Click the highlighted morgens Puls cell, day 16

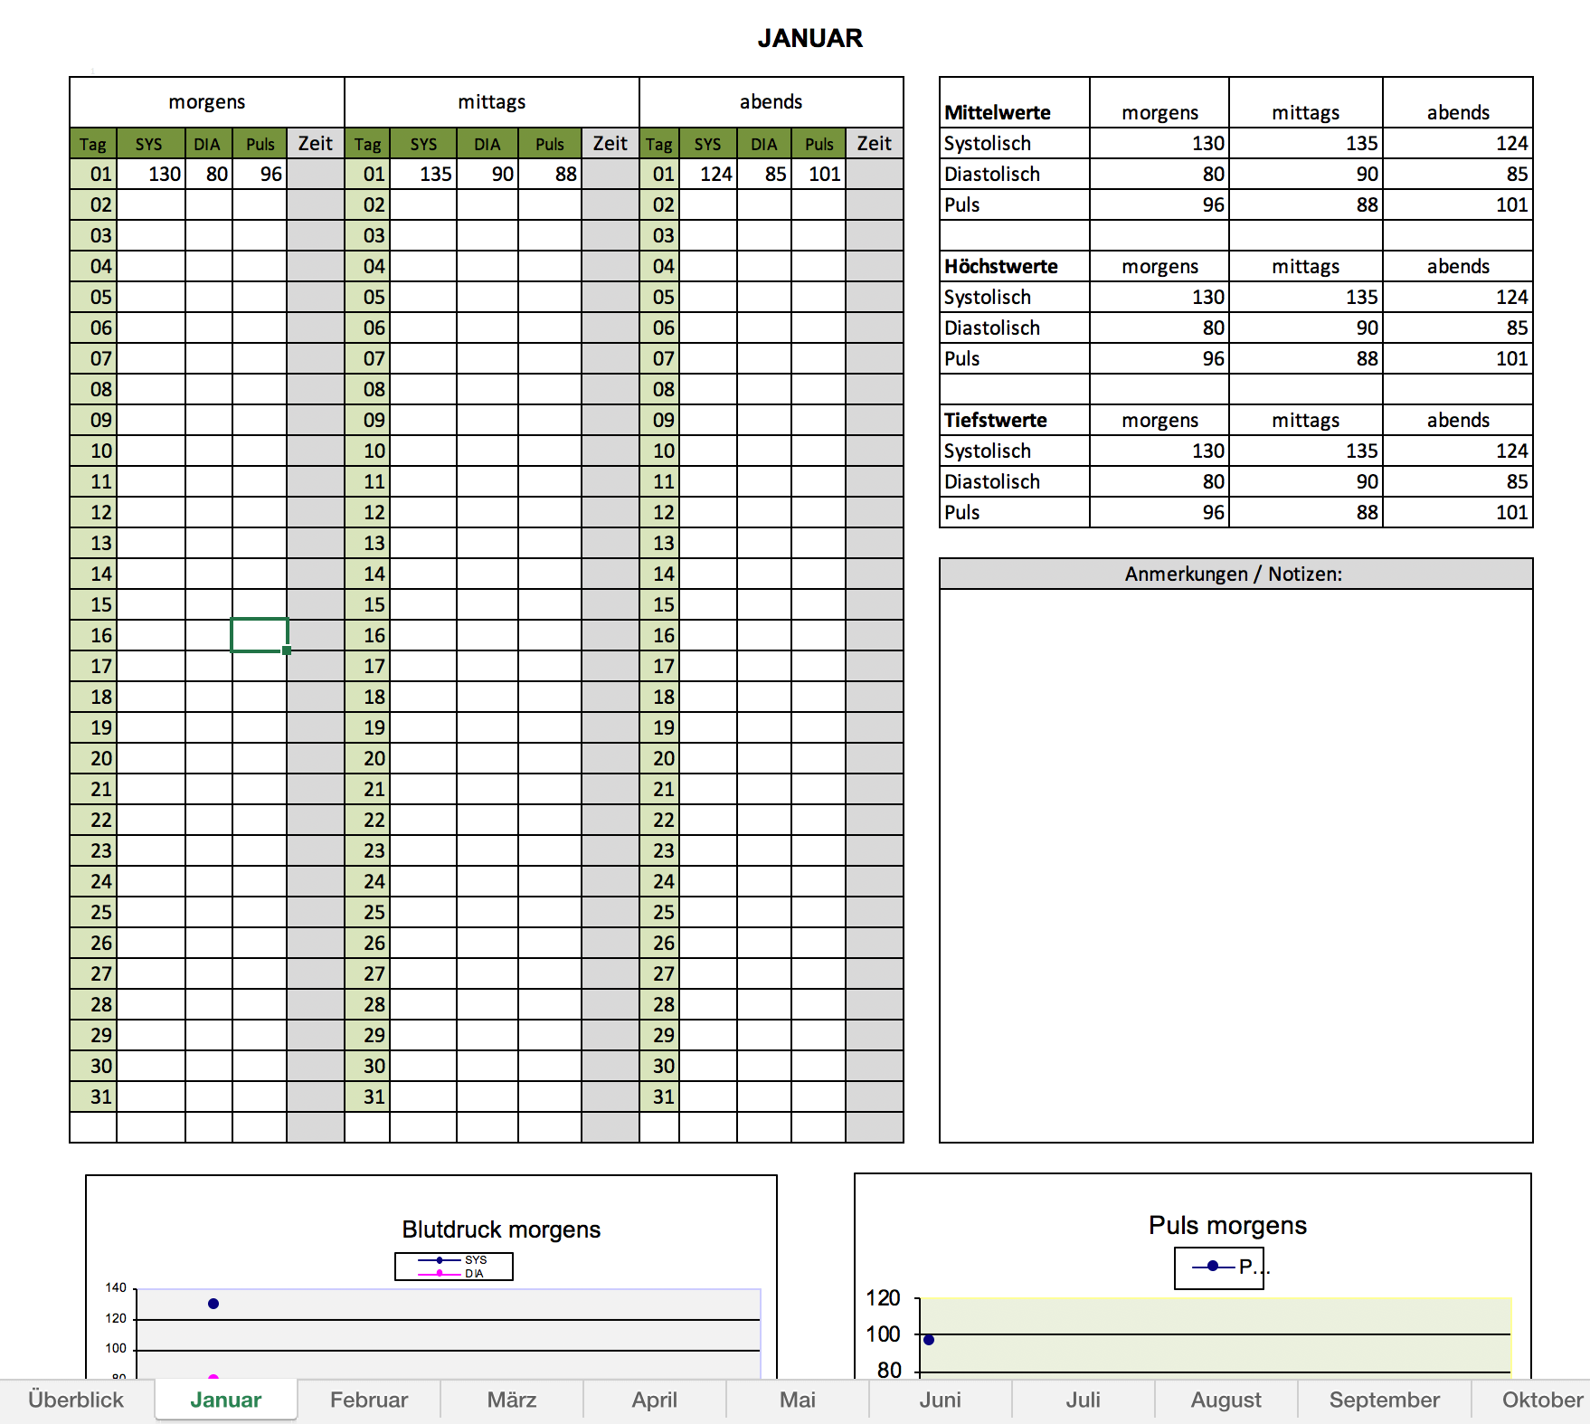pyautogui.click(x=260, y=635)
